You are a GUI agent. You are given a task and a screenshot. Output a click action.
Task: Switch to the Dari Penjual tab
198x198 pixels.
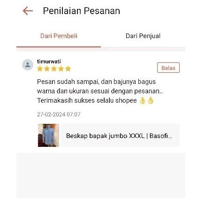(143, 36)
